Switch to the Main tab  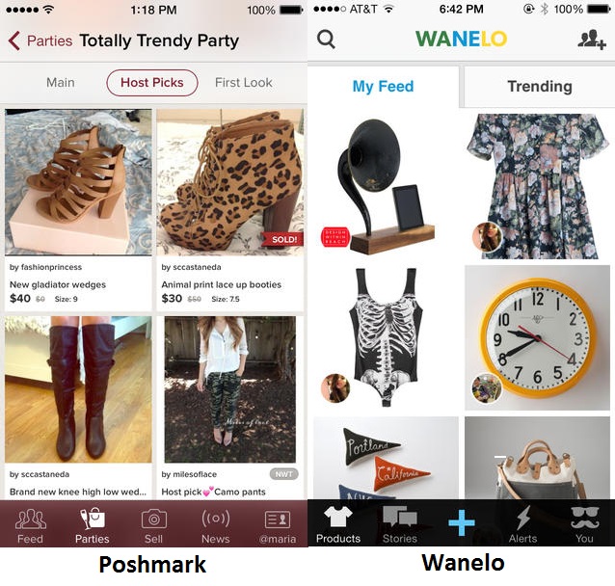coord(61,83)
